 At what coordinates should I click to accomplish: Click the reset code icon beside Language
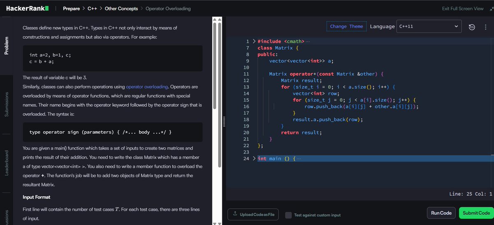472,27
